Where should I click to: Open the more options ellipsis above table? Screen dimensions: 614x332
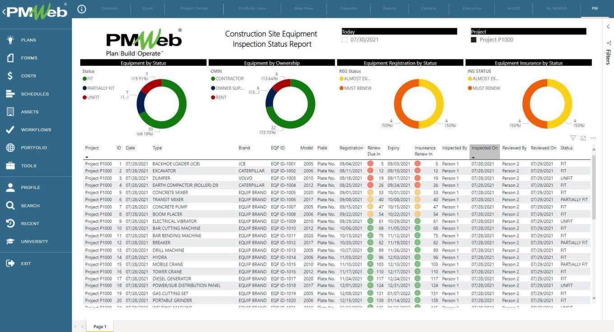(593, 138)
